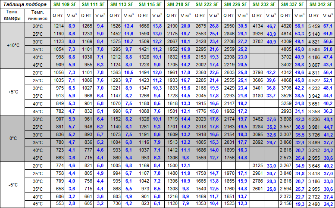Click the 24,2 volume value in the bottom row

pos(328,204)
